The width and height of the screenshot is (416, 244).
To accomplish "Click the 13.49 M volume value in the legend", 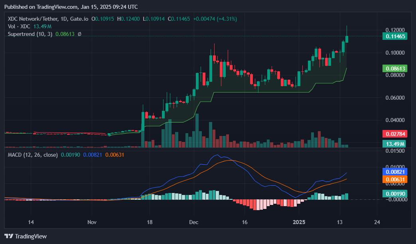I will point(42,27).
